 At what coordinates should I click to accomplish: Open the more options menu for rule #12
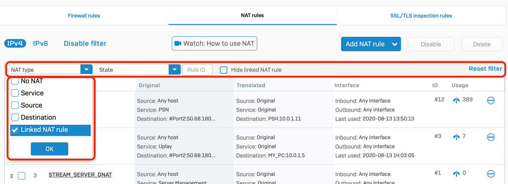[x=491, y=101]
